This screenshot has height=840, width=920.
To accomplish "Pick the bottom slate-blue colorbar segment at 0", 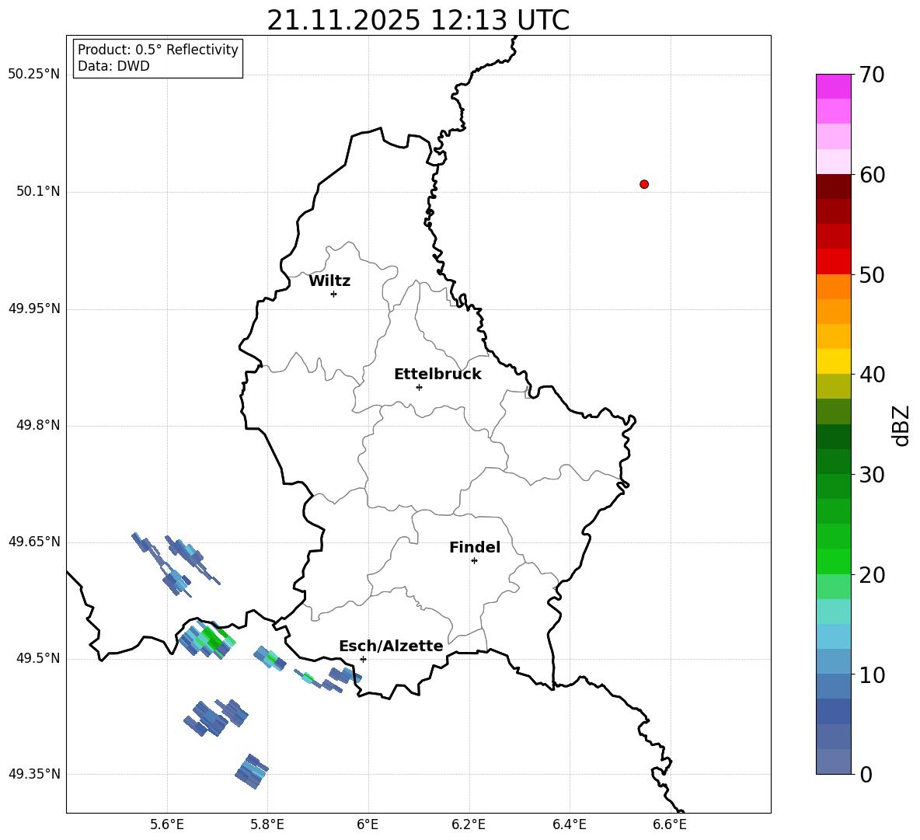I will (833, 762).
